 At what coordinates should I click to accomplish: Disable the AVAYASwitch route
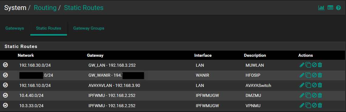coord(314,85)
